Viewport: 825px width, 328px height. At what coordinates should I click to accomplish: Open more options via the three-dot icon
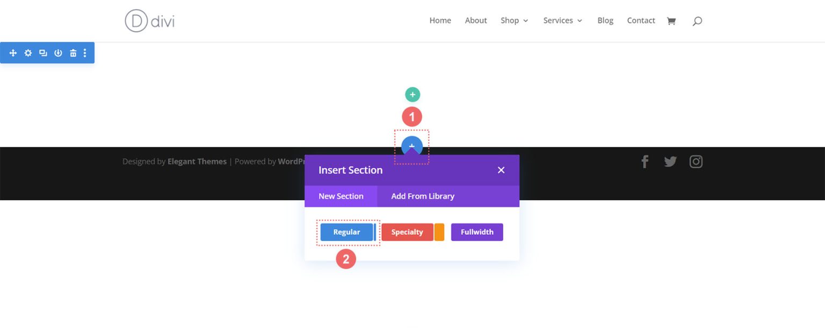pos(85,53)
